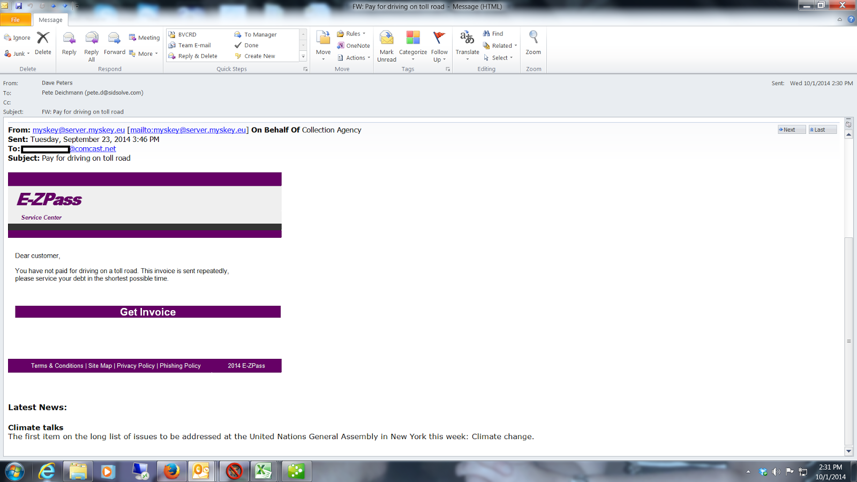Image resolution: width=857 pixels, height=482 pixels.
Task: Click the @comcast.net recipient link
Action: point(93,149)
